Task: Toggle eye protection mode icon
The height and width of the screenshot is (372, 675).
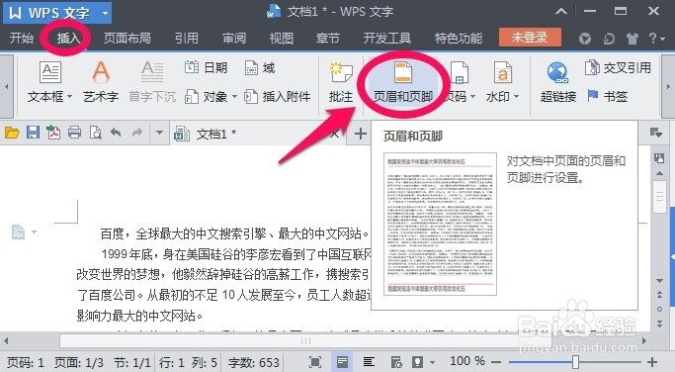Action: click(x=417, y=362)
